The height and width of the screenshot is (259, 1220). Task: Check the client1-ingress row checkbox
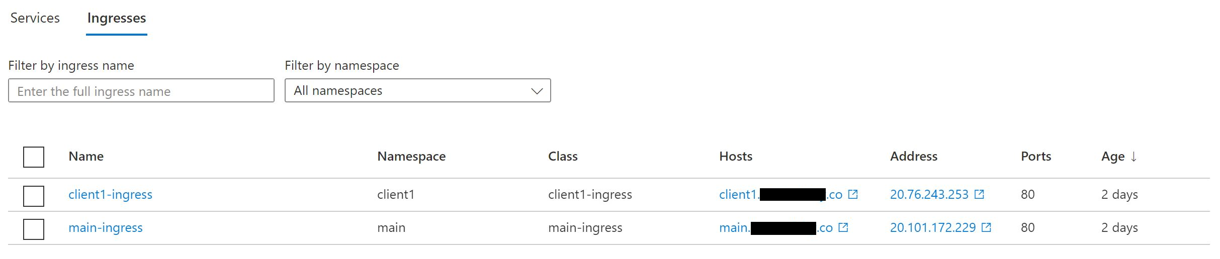coord(34,196)
